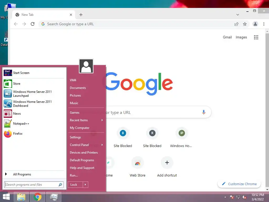The image size is (269, 202).
Task: Open File Explorer from the taskbar
Action: tap(21, 197)
